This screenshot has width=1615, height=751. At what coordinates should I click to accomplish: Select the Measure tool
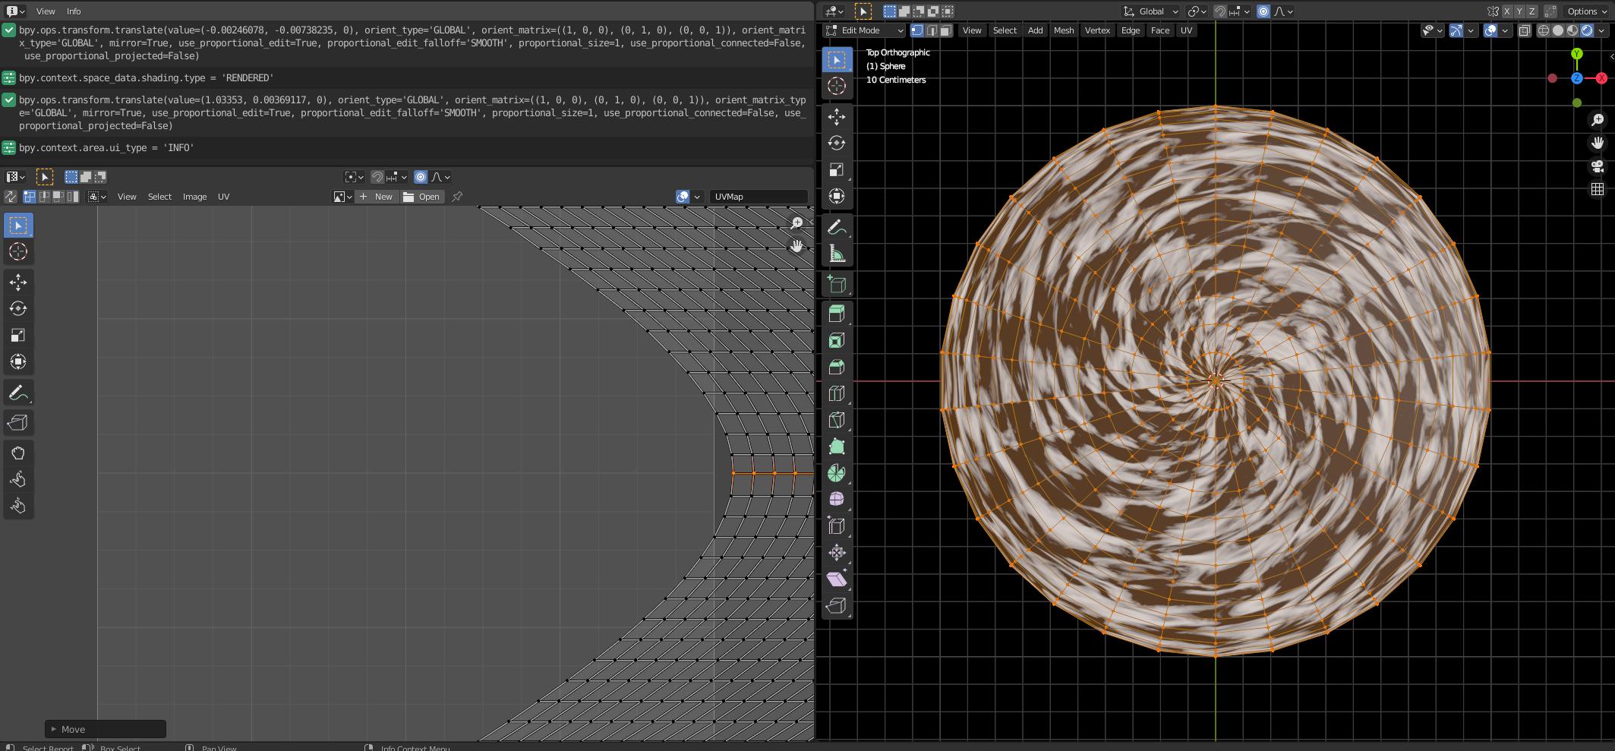tap(836, 254)
